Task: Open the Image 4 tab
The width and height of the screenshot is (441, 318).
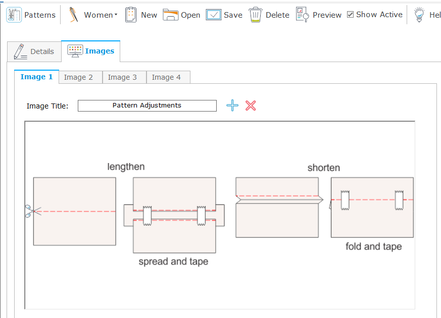Action: pos(166,77)
